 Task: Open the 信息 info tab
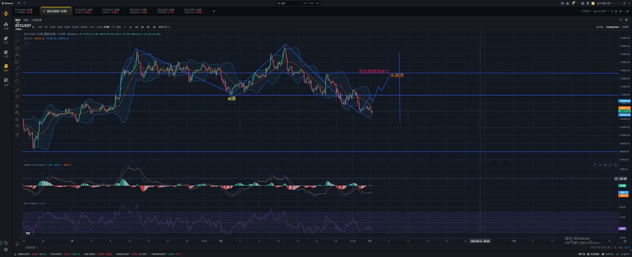(26, 20)
